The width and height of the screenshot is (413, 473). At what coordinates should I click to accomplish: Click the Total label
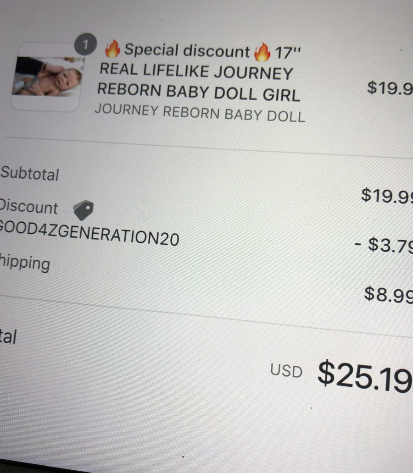pyautogui.click(x=8, y=336)
